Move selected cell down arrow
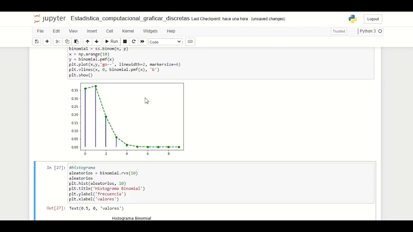Viewport: 413px width, 232px height. (96, 42)
